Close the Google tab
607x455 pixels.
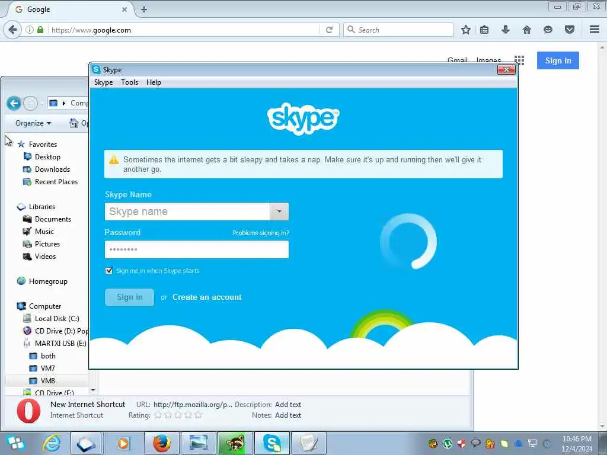(124, 9)
